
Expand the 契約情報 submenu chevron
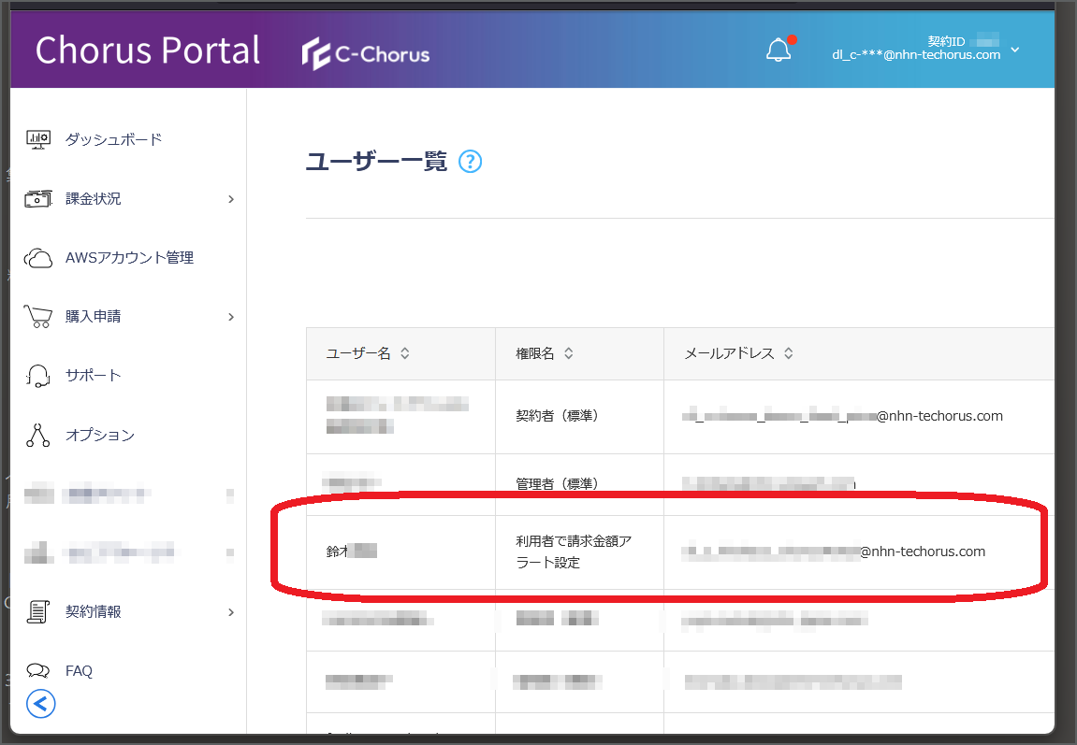[x=231, y=612]
